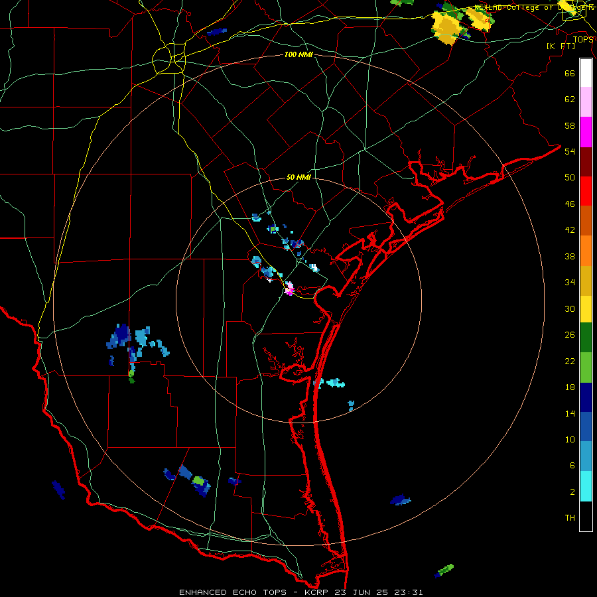The height and width of the screenshot is (597, 597).
Task: Choose the dark green legend swatch
Action: click(586, 338)
